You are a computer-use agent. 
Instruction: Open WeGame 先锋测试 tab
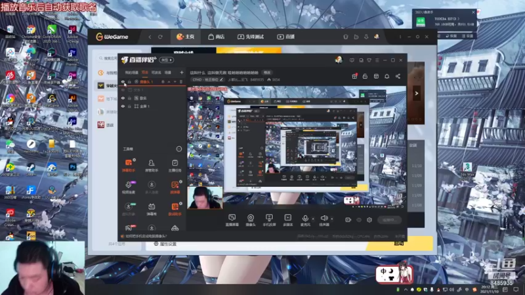[x=251, y=37]
